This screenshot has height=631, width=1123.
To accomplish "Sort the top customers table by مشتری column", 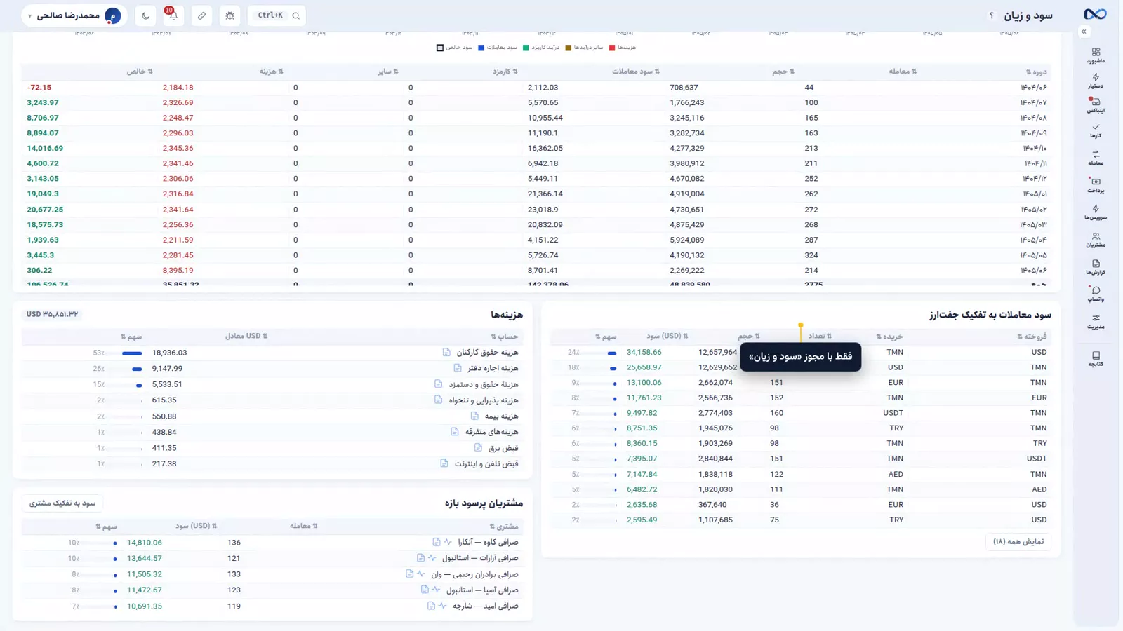I will (x=504, y=527).
